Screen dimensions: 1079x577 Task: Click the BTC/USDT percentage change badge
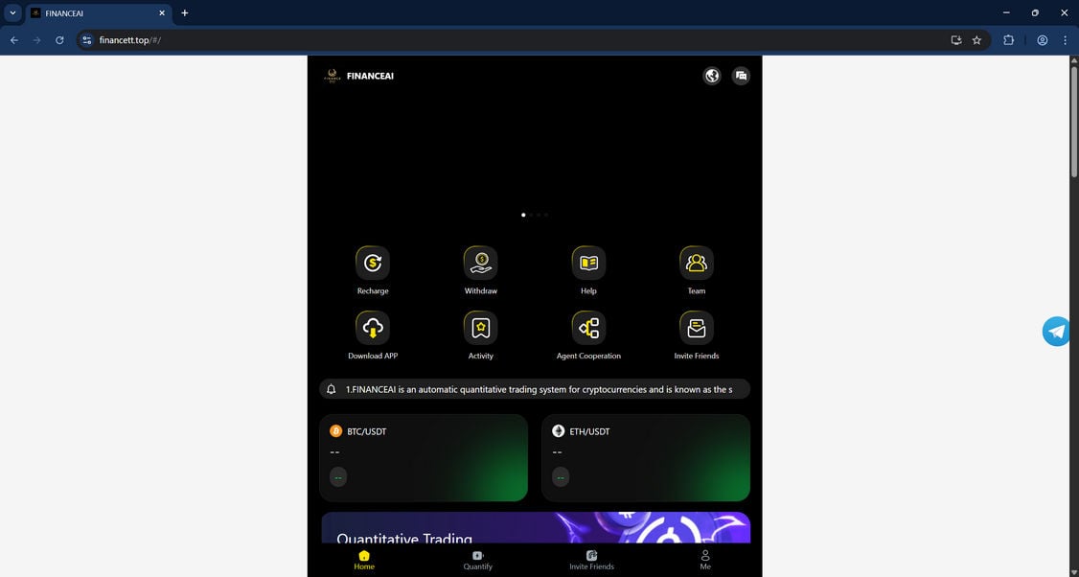(338, 477)
